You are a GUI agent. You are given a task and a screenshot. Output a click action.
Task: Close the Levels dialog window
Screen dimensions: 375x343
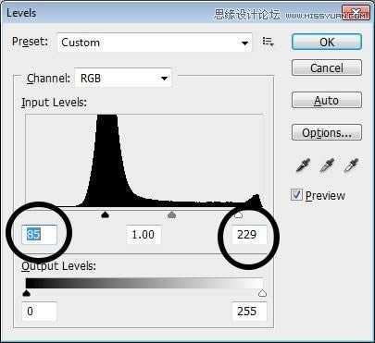tap(356, 13)
